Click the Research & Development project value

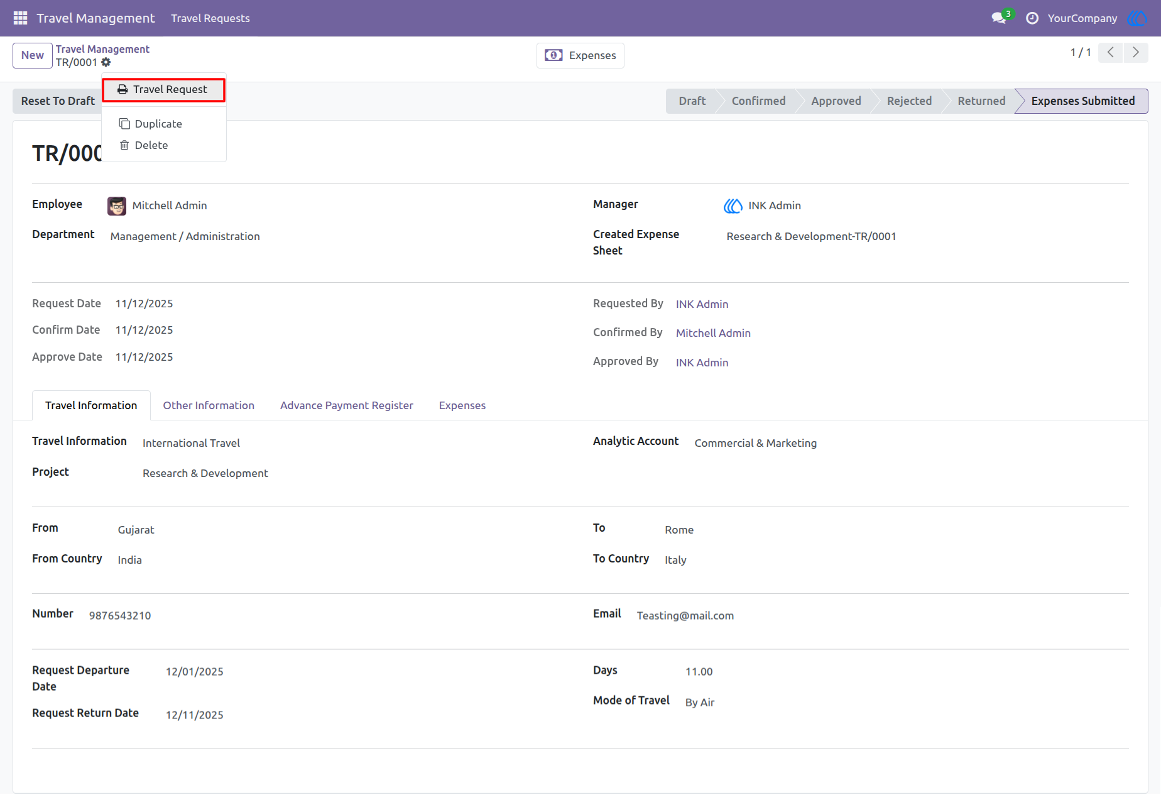tap(205, 473)
